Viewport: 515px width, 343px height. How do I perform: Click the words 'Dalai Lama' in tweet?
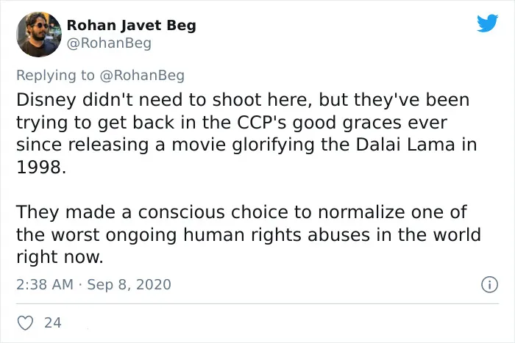coord(405,145)
